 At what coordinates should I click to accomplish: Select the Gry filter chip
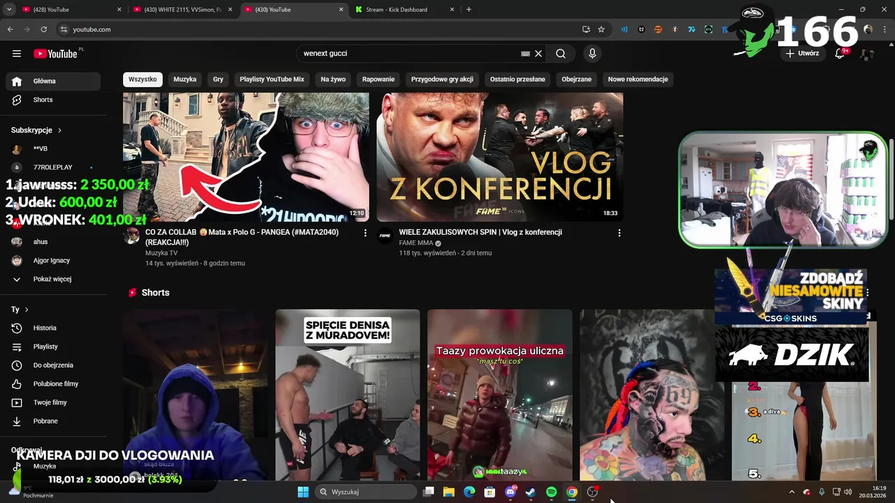tap(218, 80)
